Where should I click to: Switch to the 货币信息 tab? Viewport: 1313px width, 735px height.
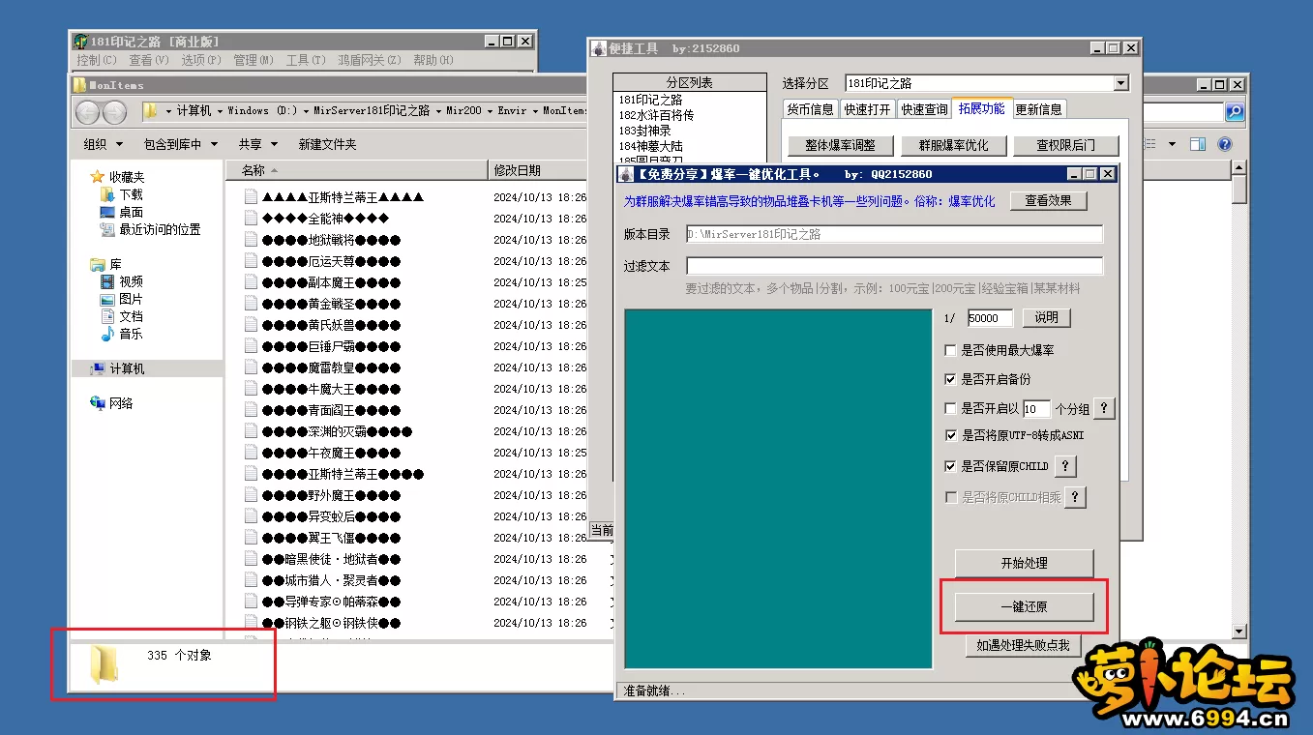(x=810, y=109)
